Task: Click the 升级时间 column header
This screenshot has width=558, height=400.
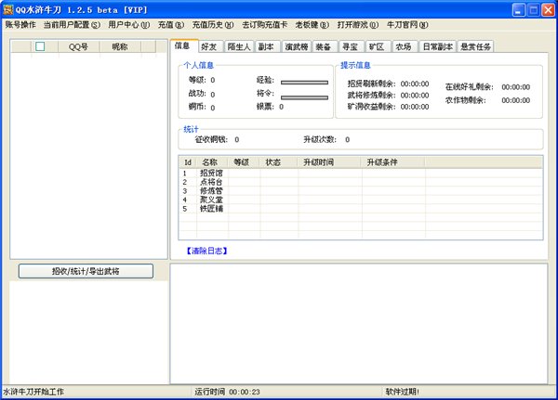Action: (318, 161)
